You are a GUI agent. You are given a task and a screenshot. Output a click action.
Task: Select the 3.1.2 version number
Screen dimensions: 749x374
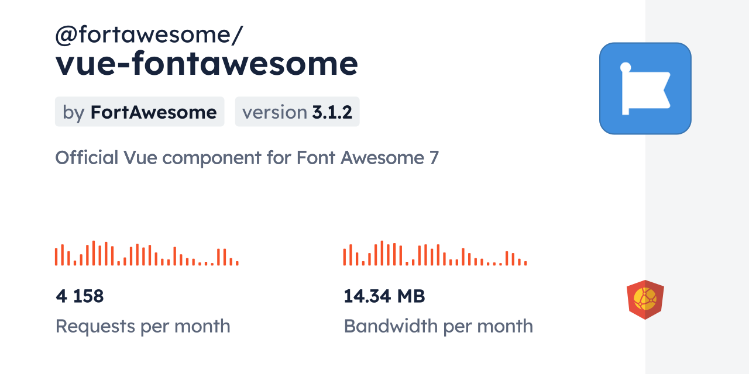click(x=332, y=112)
